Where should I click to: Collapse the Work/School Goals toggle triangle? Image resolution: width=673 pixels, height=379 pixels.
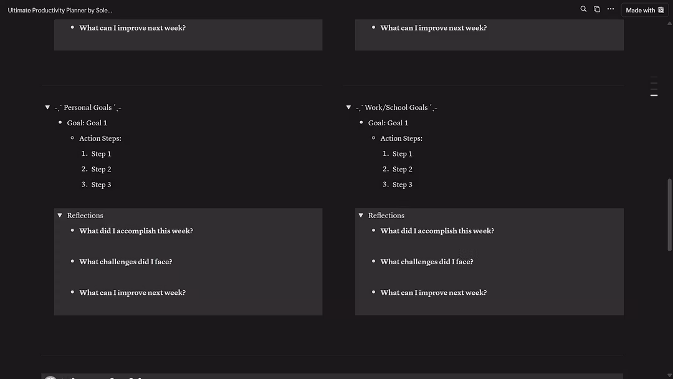(348, 107)
